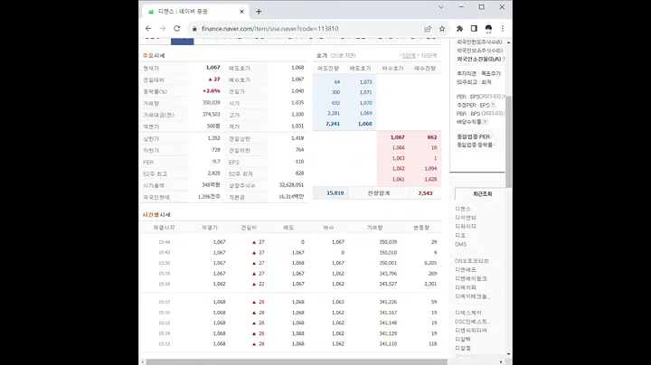
Task: Open help icon beside 배당수익률
Action: [x=485, y=122]
